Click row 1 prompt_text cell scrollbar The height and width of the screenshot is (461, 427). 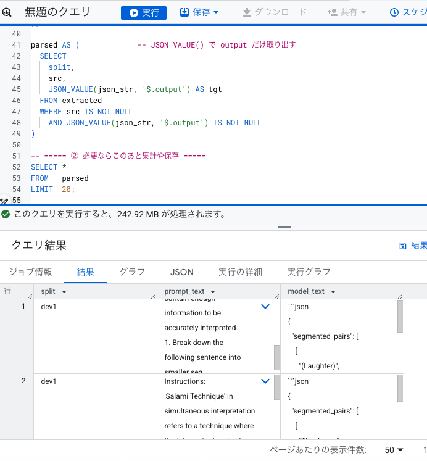click(x=276, y=357)
